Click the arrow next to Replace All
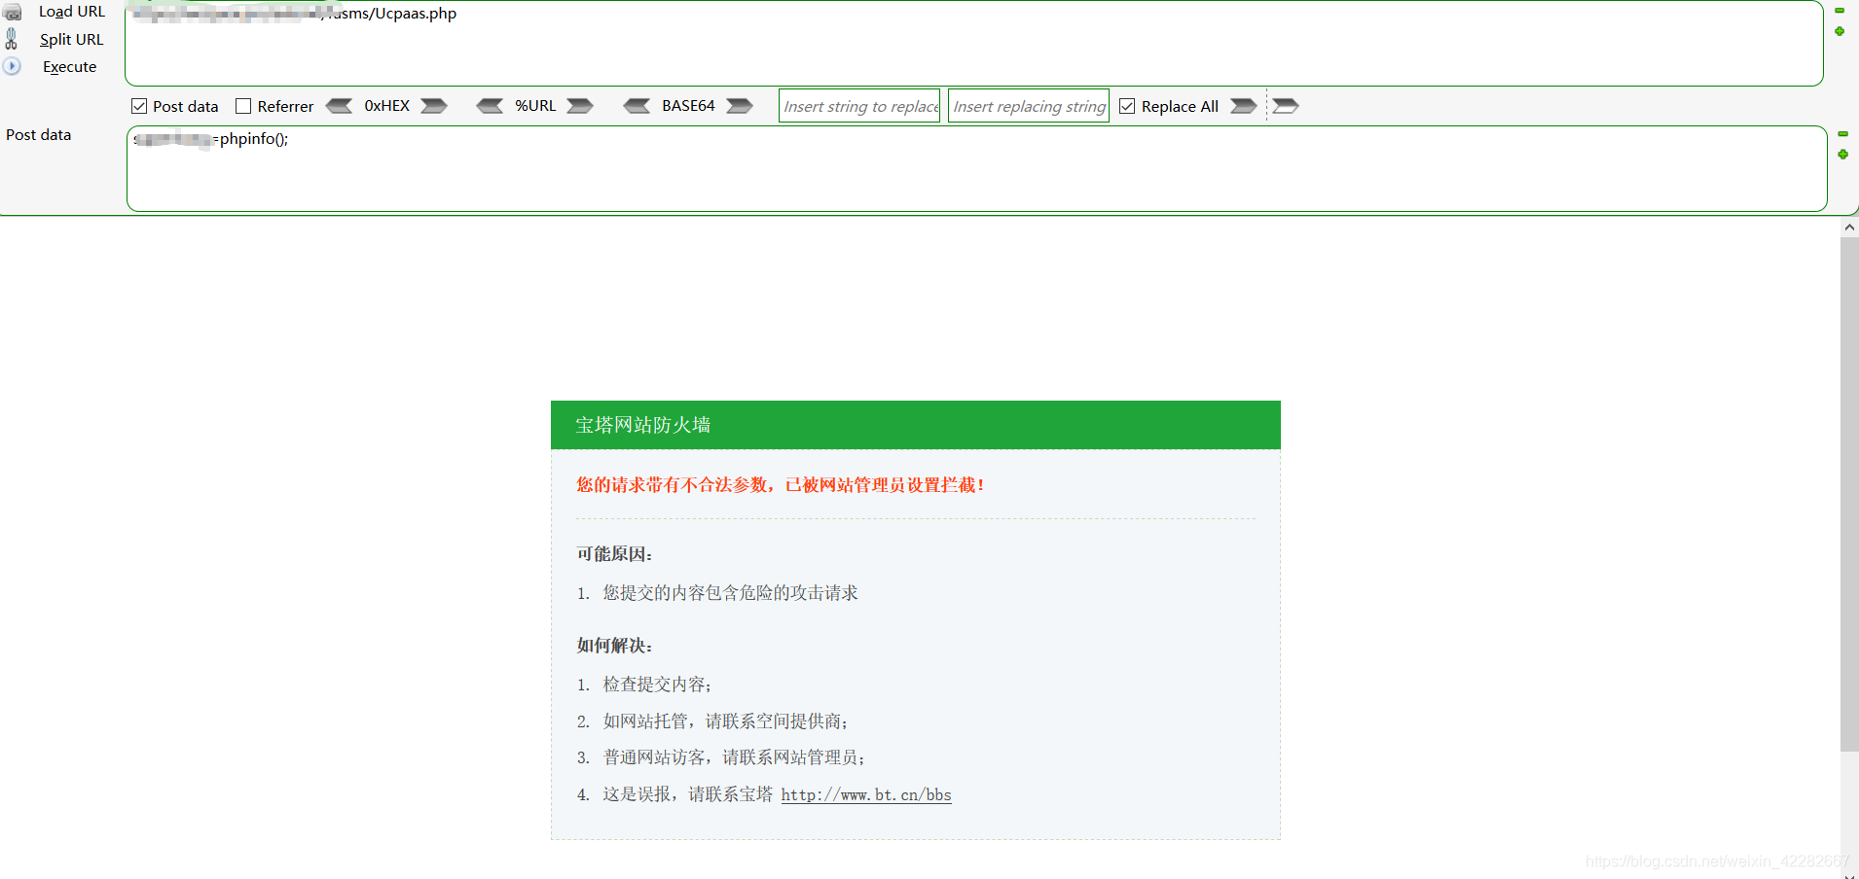 [x=1243, y=106]
